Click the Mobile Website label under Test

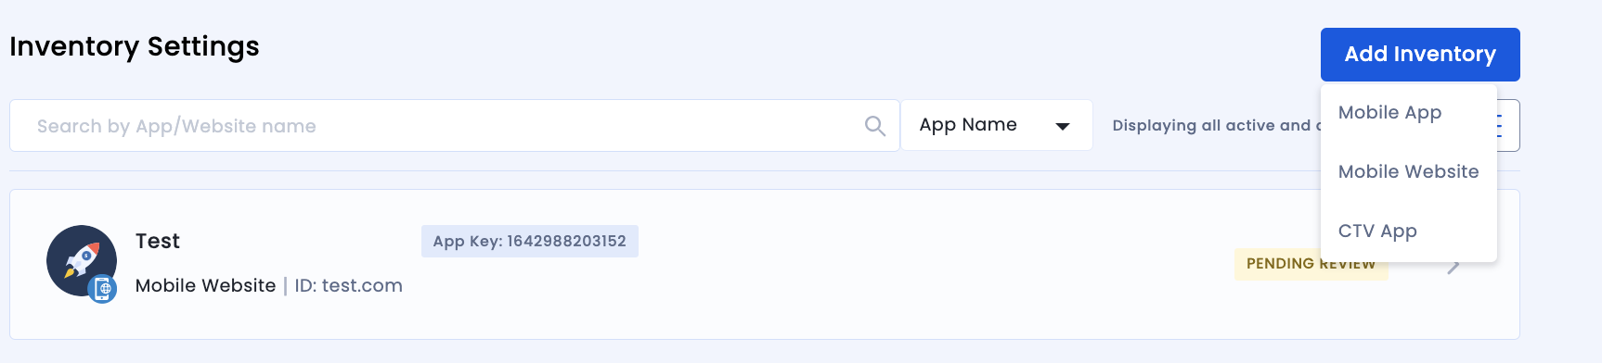pyautogui.click(x=205, y=285)
